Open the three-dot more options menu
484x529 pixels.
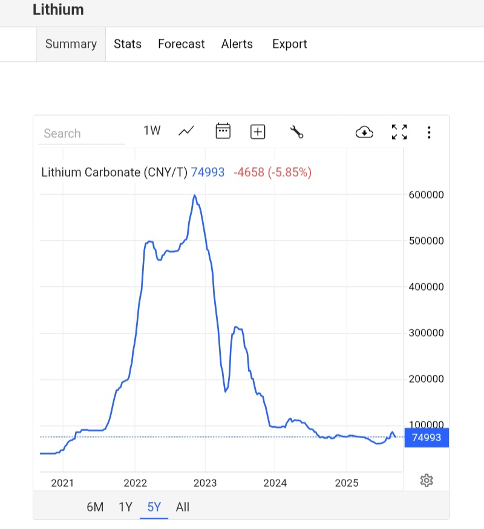429,131
